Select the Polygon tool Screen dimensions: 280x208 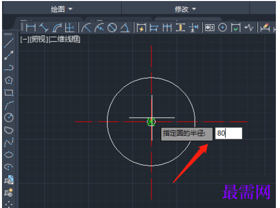9,80
